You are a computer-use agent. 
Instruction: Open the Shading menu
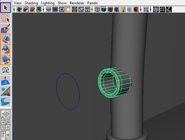click(31, 3)
